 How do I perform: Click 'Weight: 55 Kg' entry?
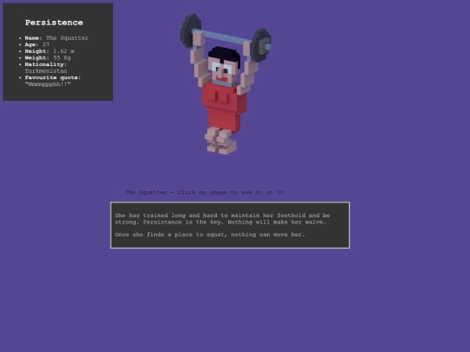coord(48,57)
